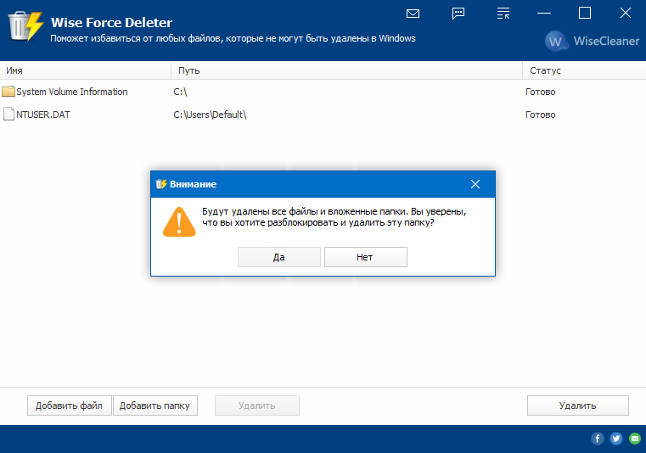The height and width of the screenshot is (453, 646).
Task: Sort by the Имя column header
Action: pos(85,70)
